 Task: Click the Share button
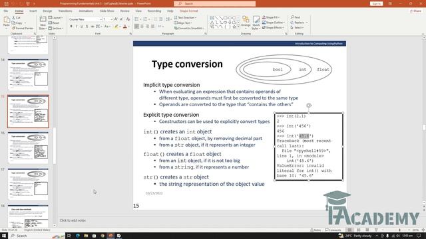click(415, 11)
